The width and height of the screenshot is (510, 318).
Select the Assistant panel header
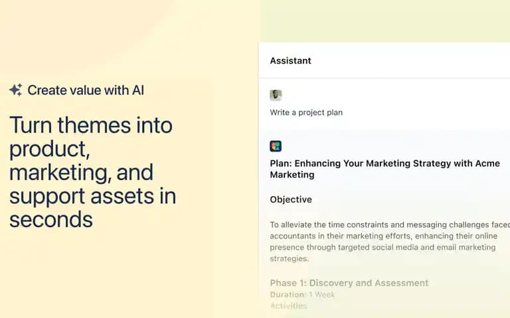pyautogui.click(x=384, y=61)
